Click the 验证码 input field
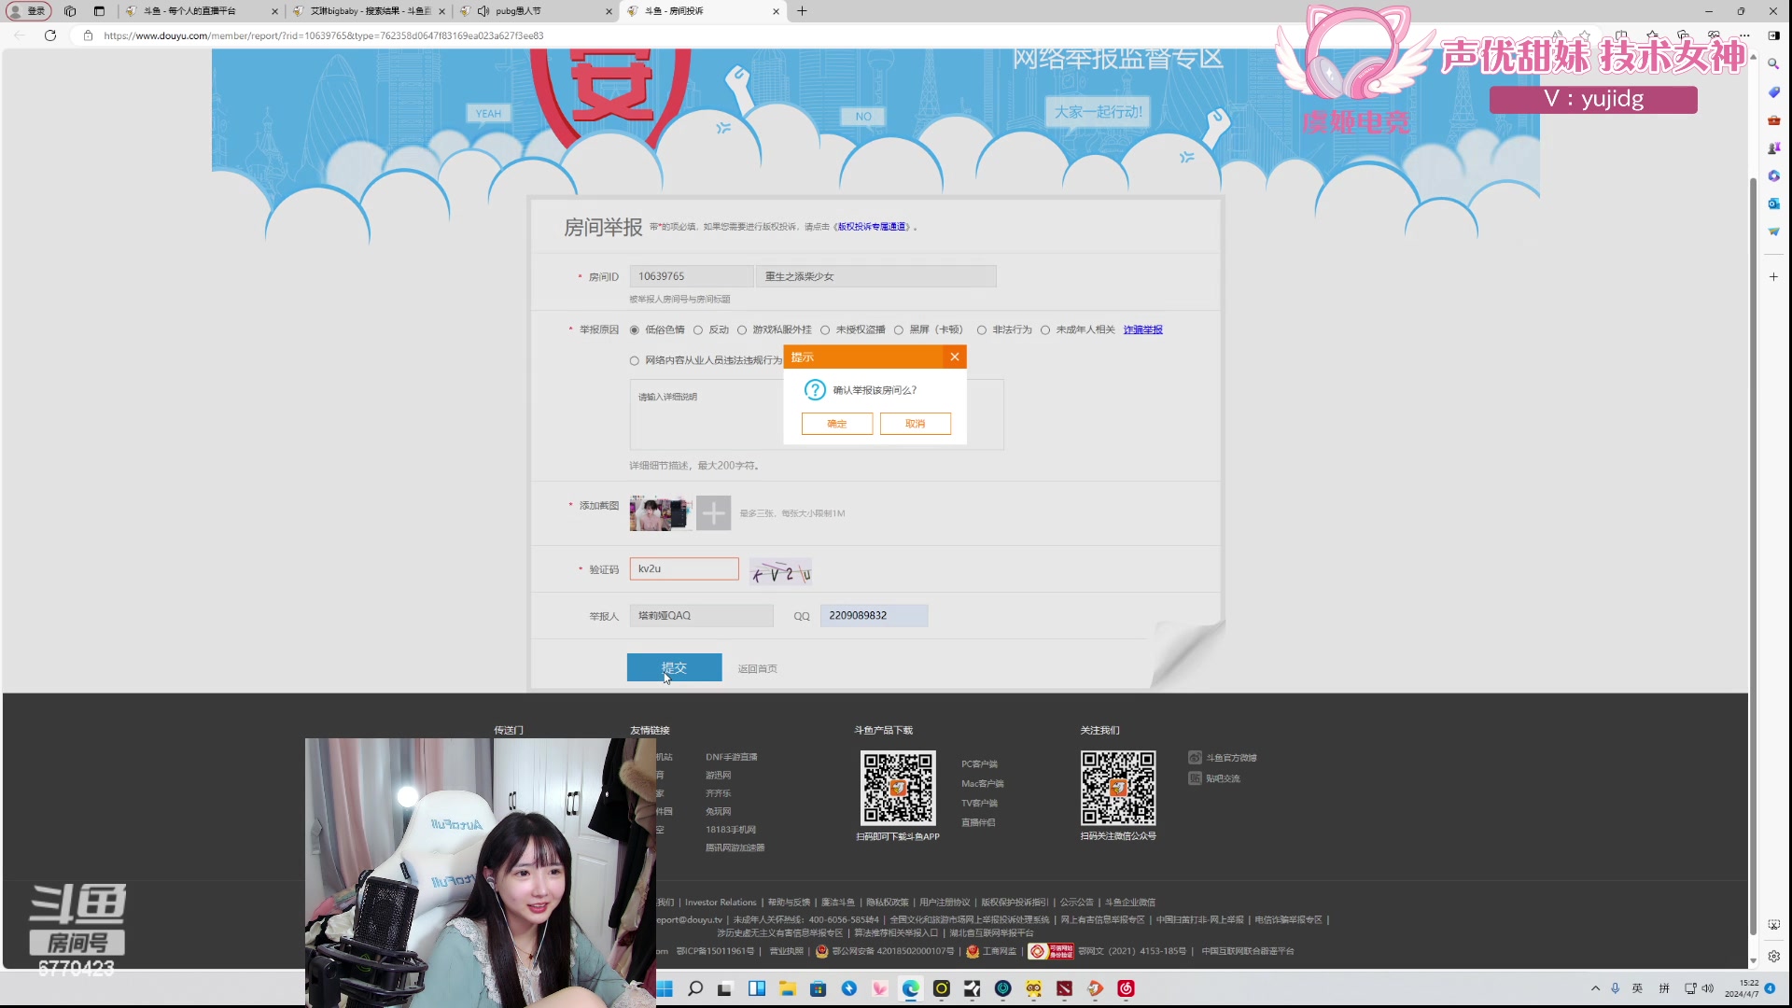This screenshot has height=1008, width=1792. point(684,569)
